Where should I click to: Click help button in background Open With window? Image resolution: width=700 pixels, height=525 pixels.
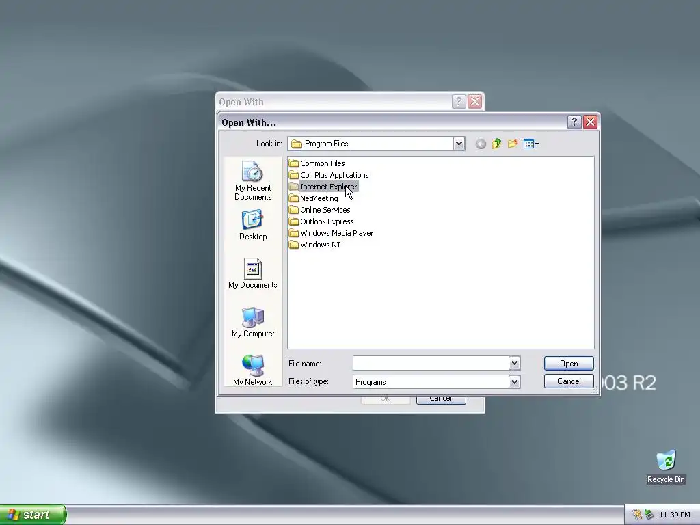coord(459,102)
